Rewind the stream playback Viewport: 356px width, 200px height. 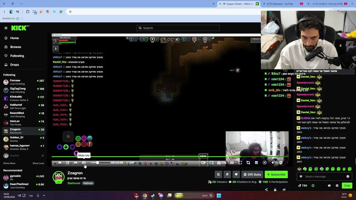coord(60,163)
